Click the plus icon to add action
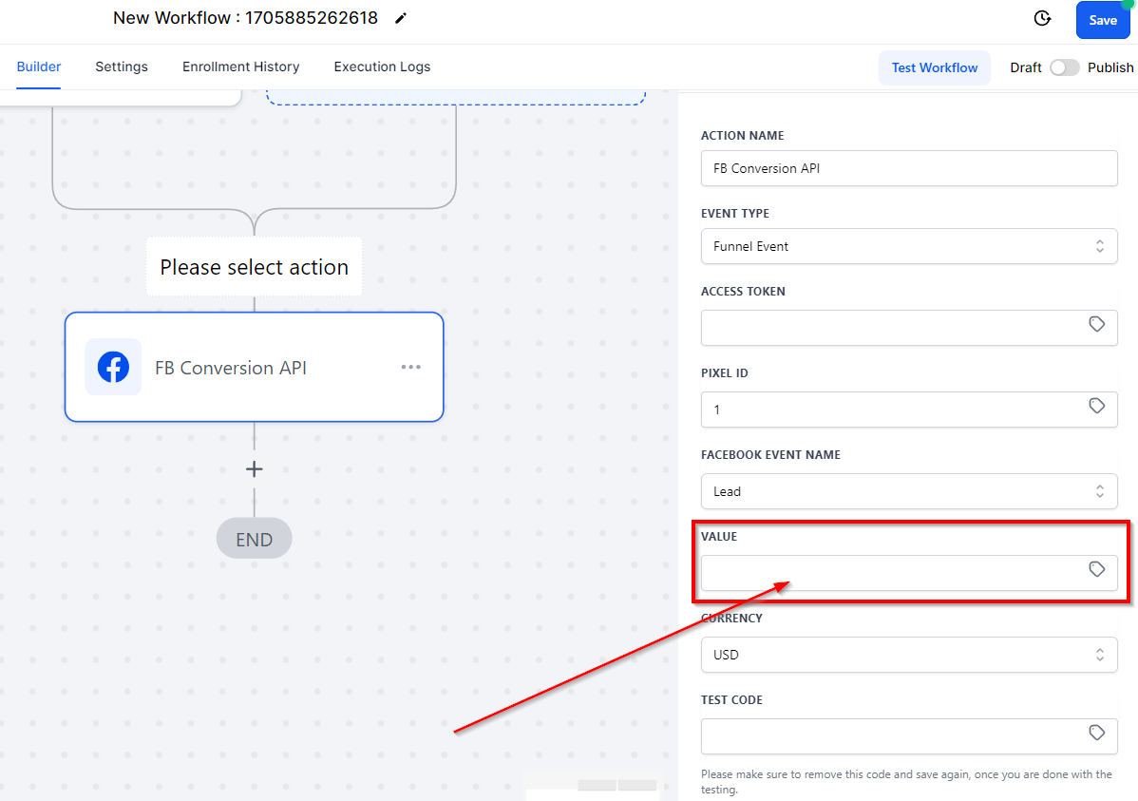The width and height of the screenshot is (1138, 801). point(254,468)
